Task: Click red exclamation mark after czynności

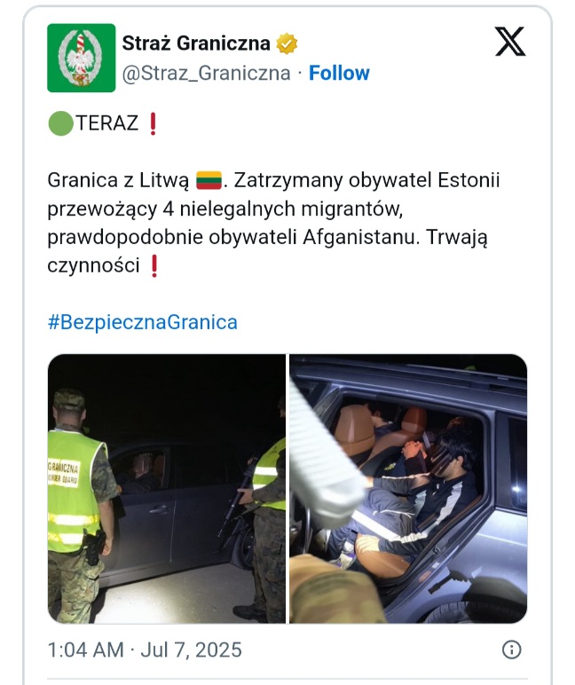Action: 154,266
